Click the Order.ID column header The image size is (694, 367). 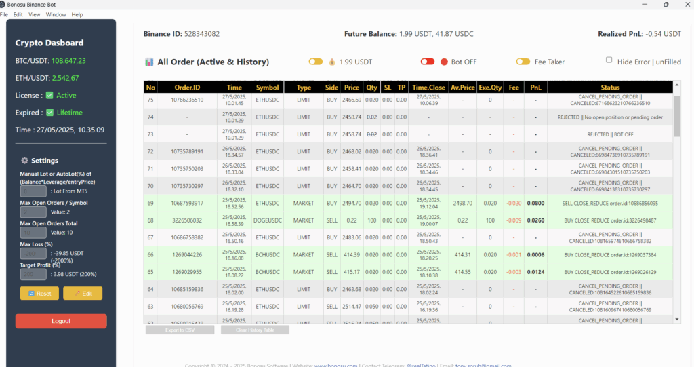(x=187, y=88)
